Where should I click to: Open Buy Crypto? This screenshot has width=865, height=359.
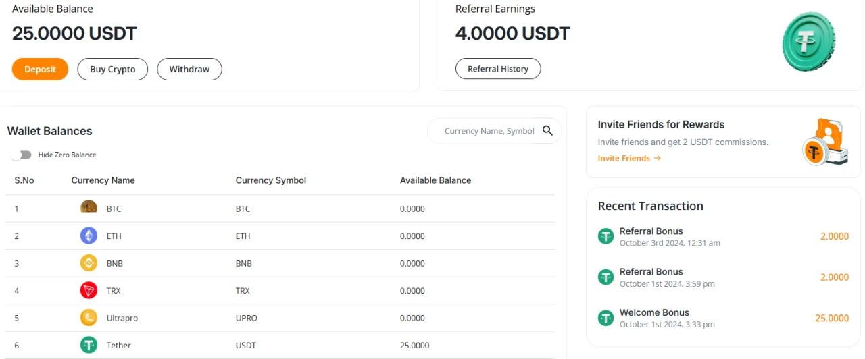point(113,69)
